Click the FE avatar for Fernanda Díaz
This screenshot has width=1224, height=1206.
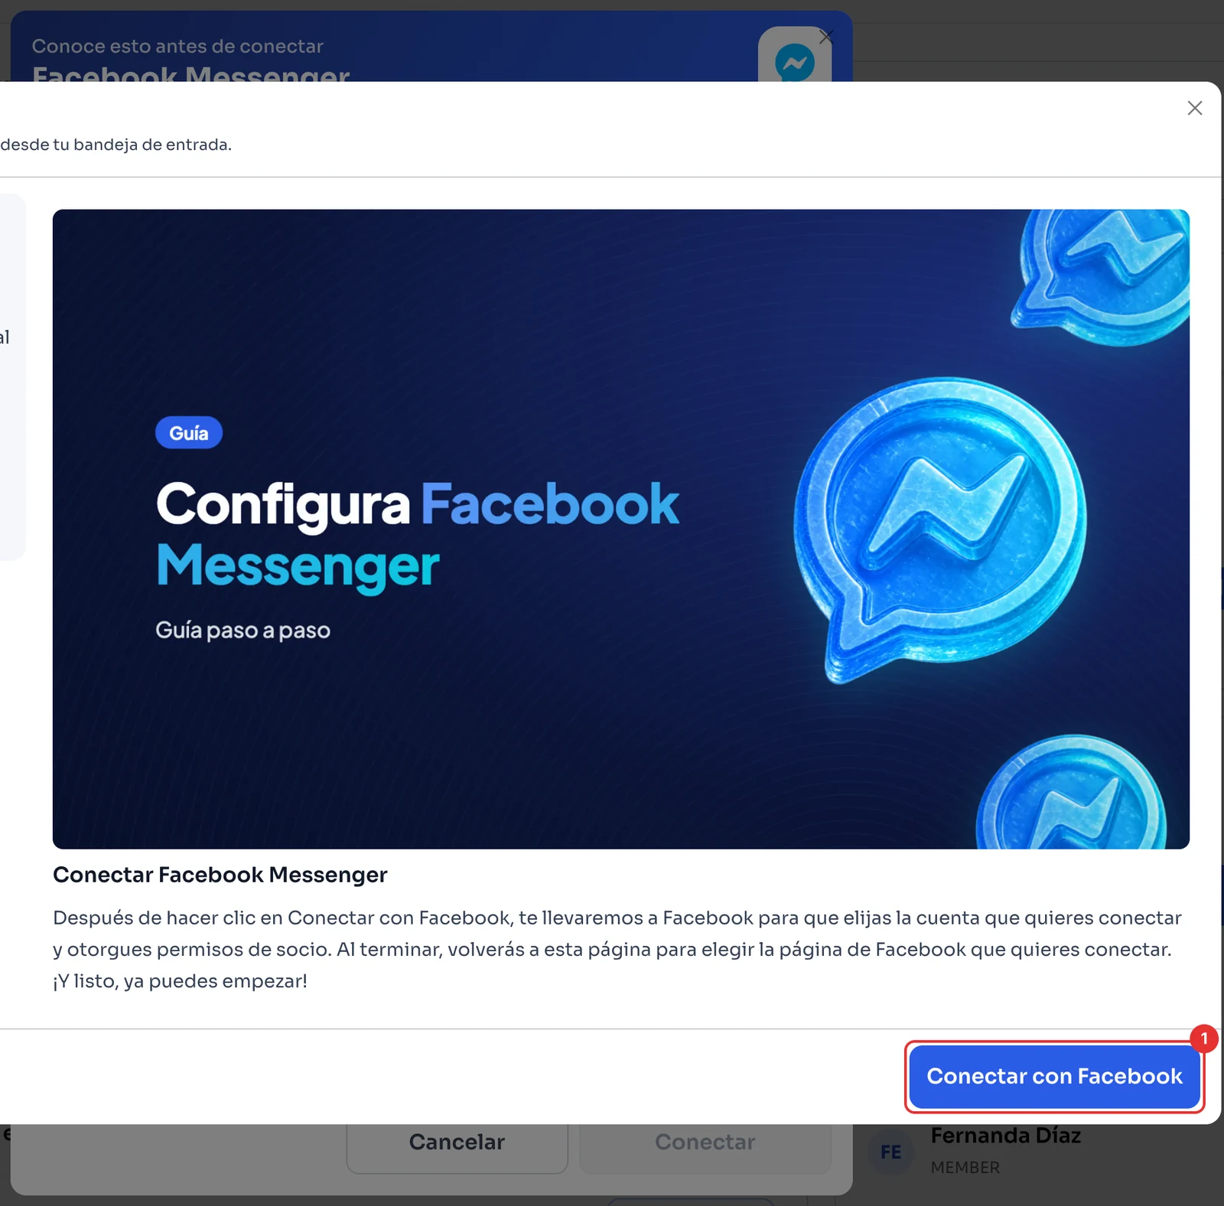[890, 1152]
